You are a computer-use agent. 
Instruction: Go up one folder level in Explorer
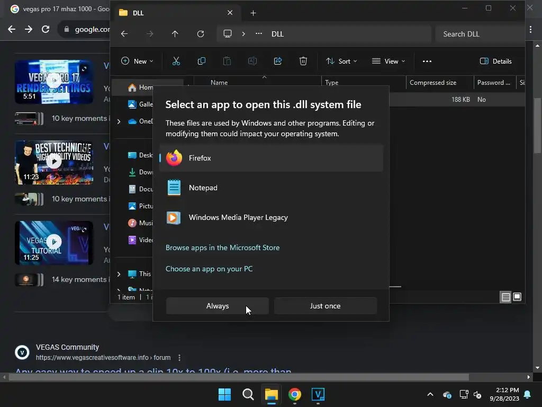[x=175, y=34]
